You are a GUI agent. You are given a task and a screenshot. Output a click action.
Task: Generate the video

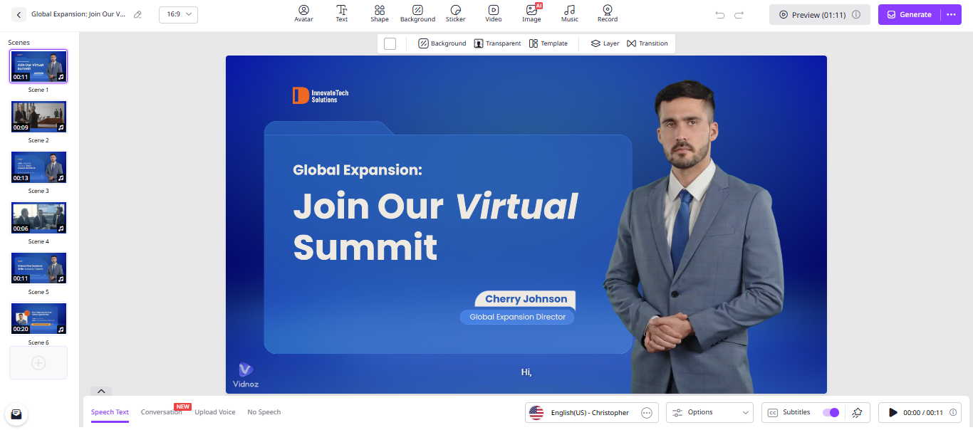click(x=909, y=14)
